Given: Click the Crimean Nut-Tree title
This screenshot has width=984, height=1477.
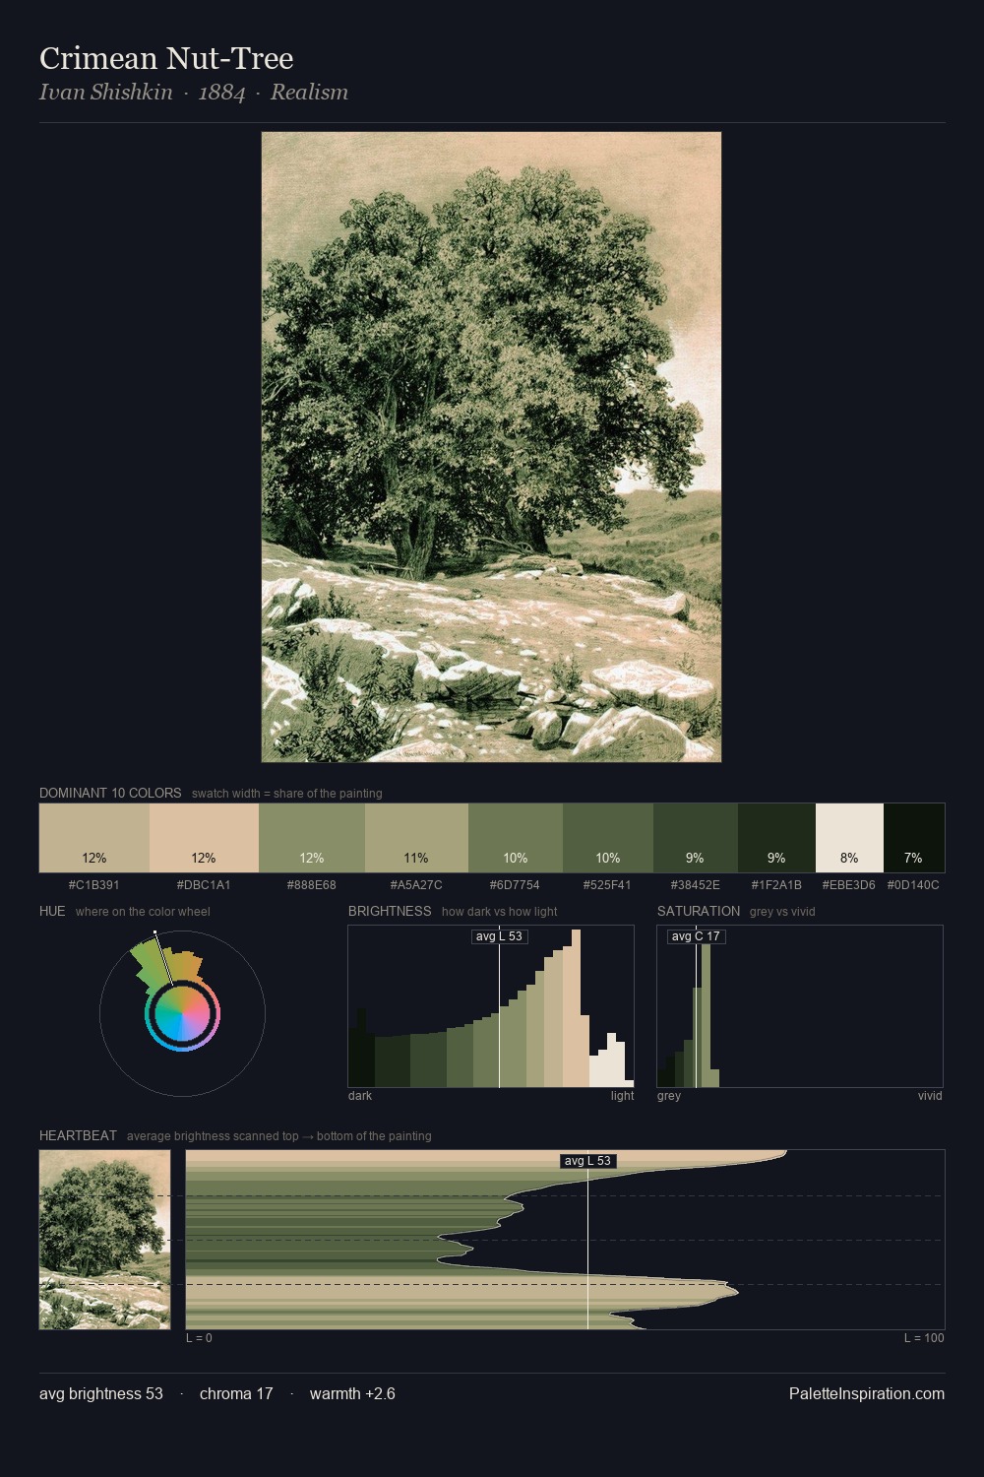Looking at the screenshot, I should point(166,58).
